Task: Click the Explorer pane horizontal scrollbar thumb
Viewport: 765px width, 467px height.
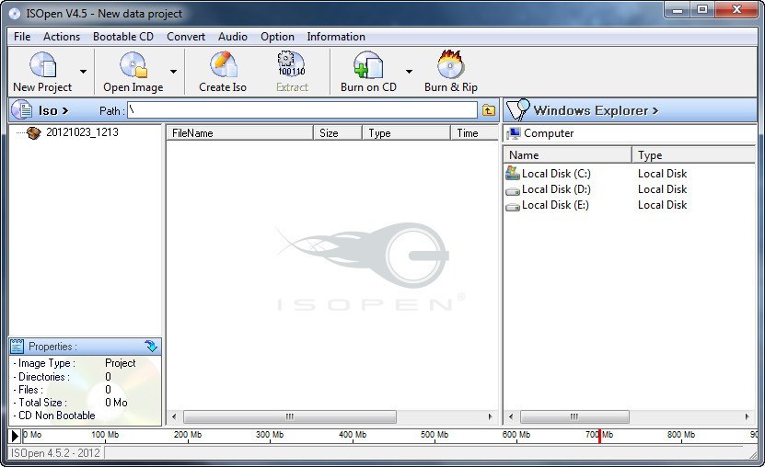Action: pos(574,416)
